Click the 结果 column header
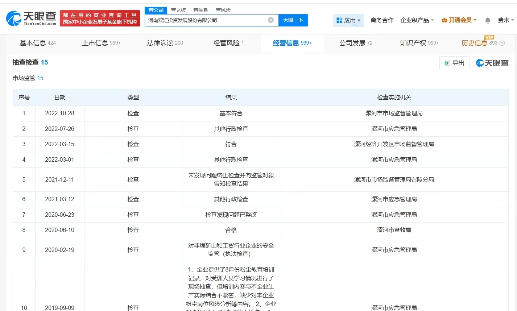This screenshot has width=517, height=311. (231, 98)
